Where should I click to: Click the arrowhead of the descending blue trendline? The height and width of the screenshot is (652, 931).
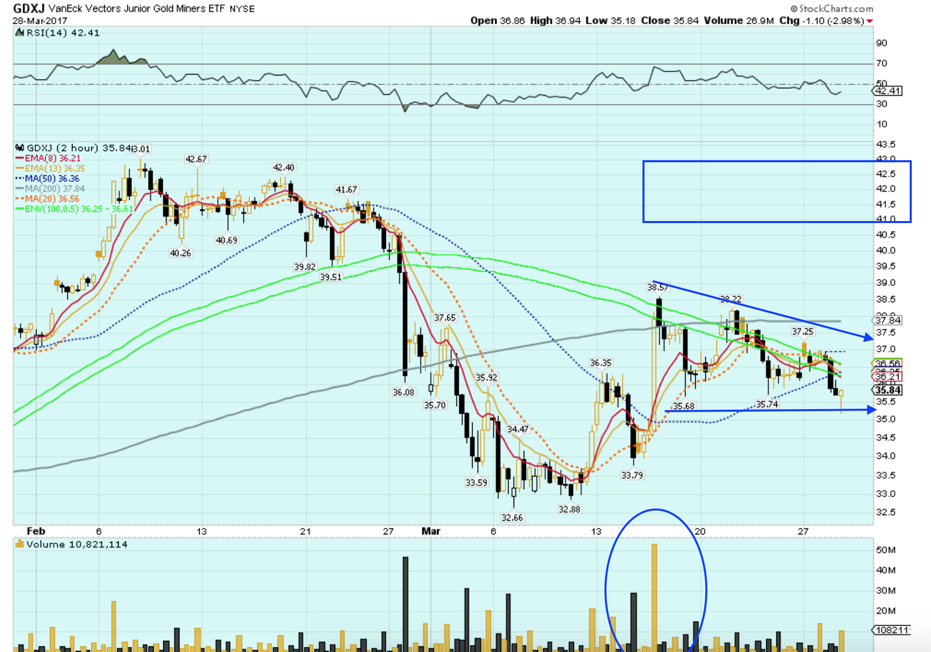(x=869, y=337)
